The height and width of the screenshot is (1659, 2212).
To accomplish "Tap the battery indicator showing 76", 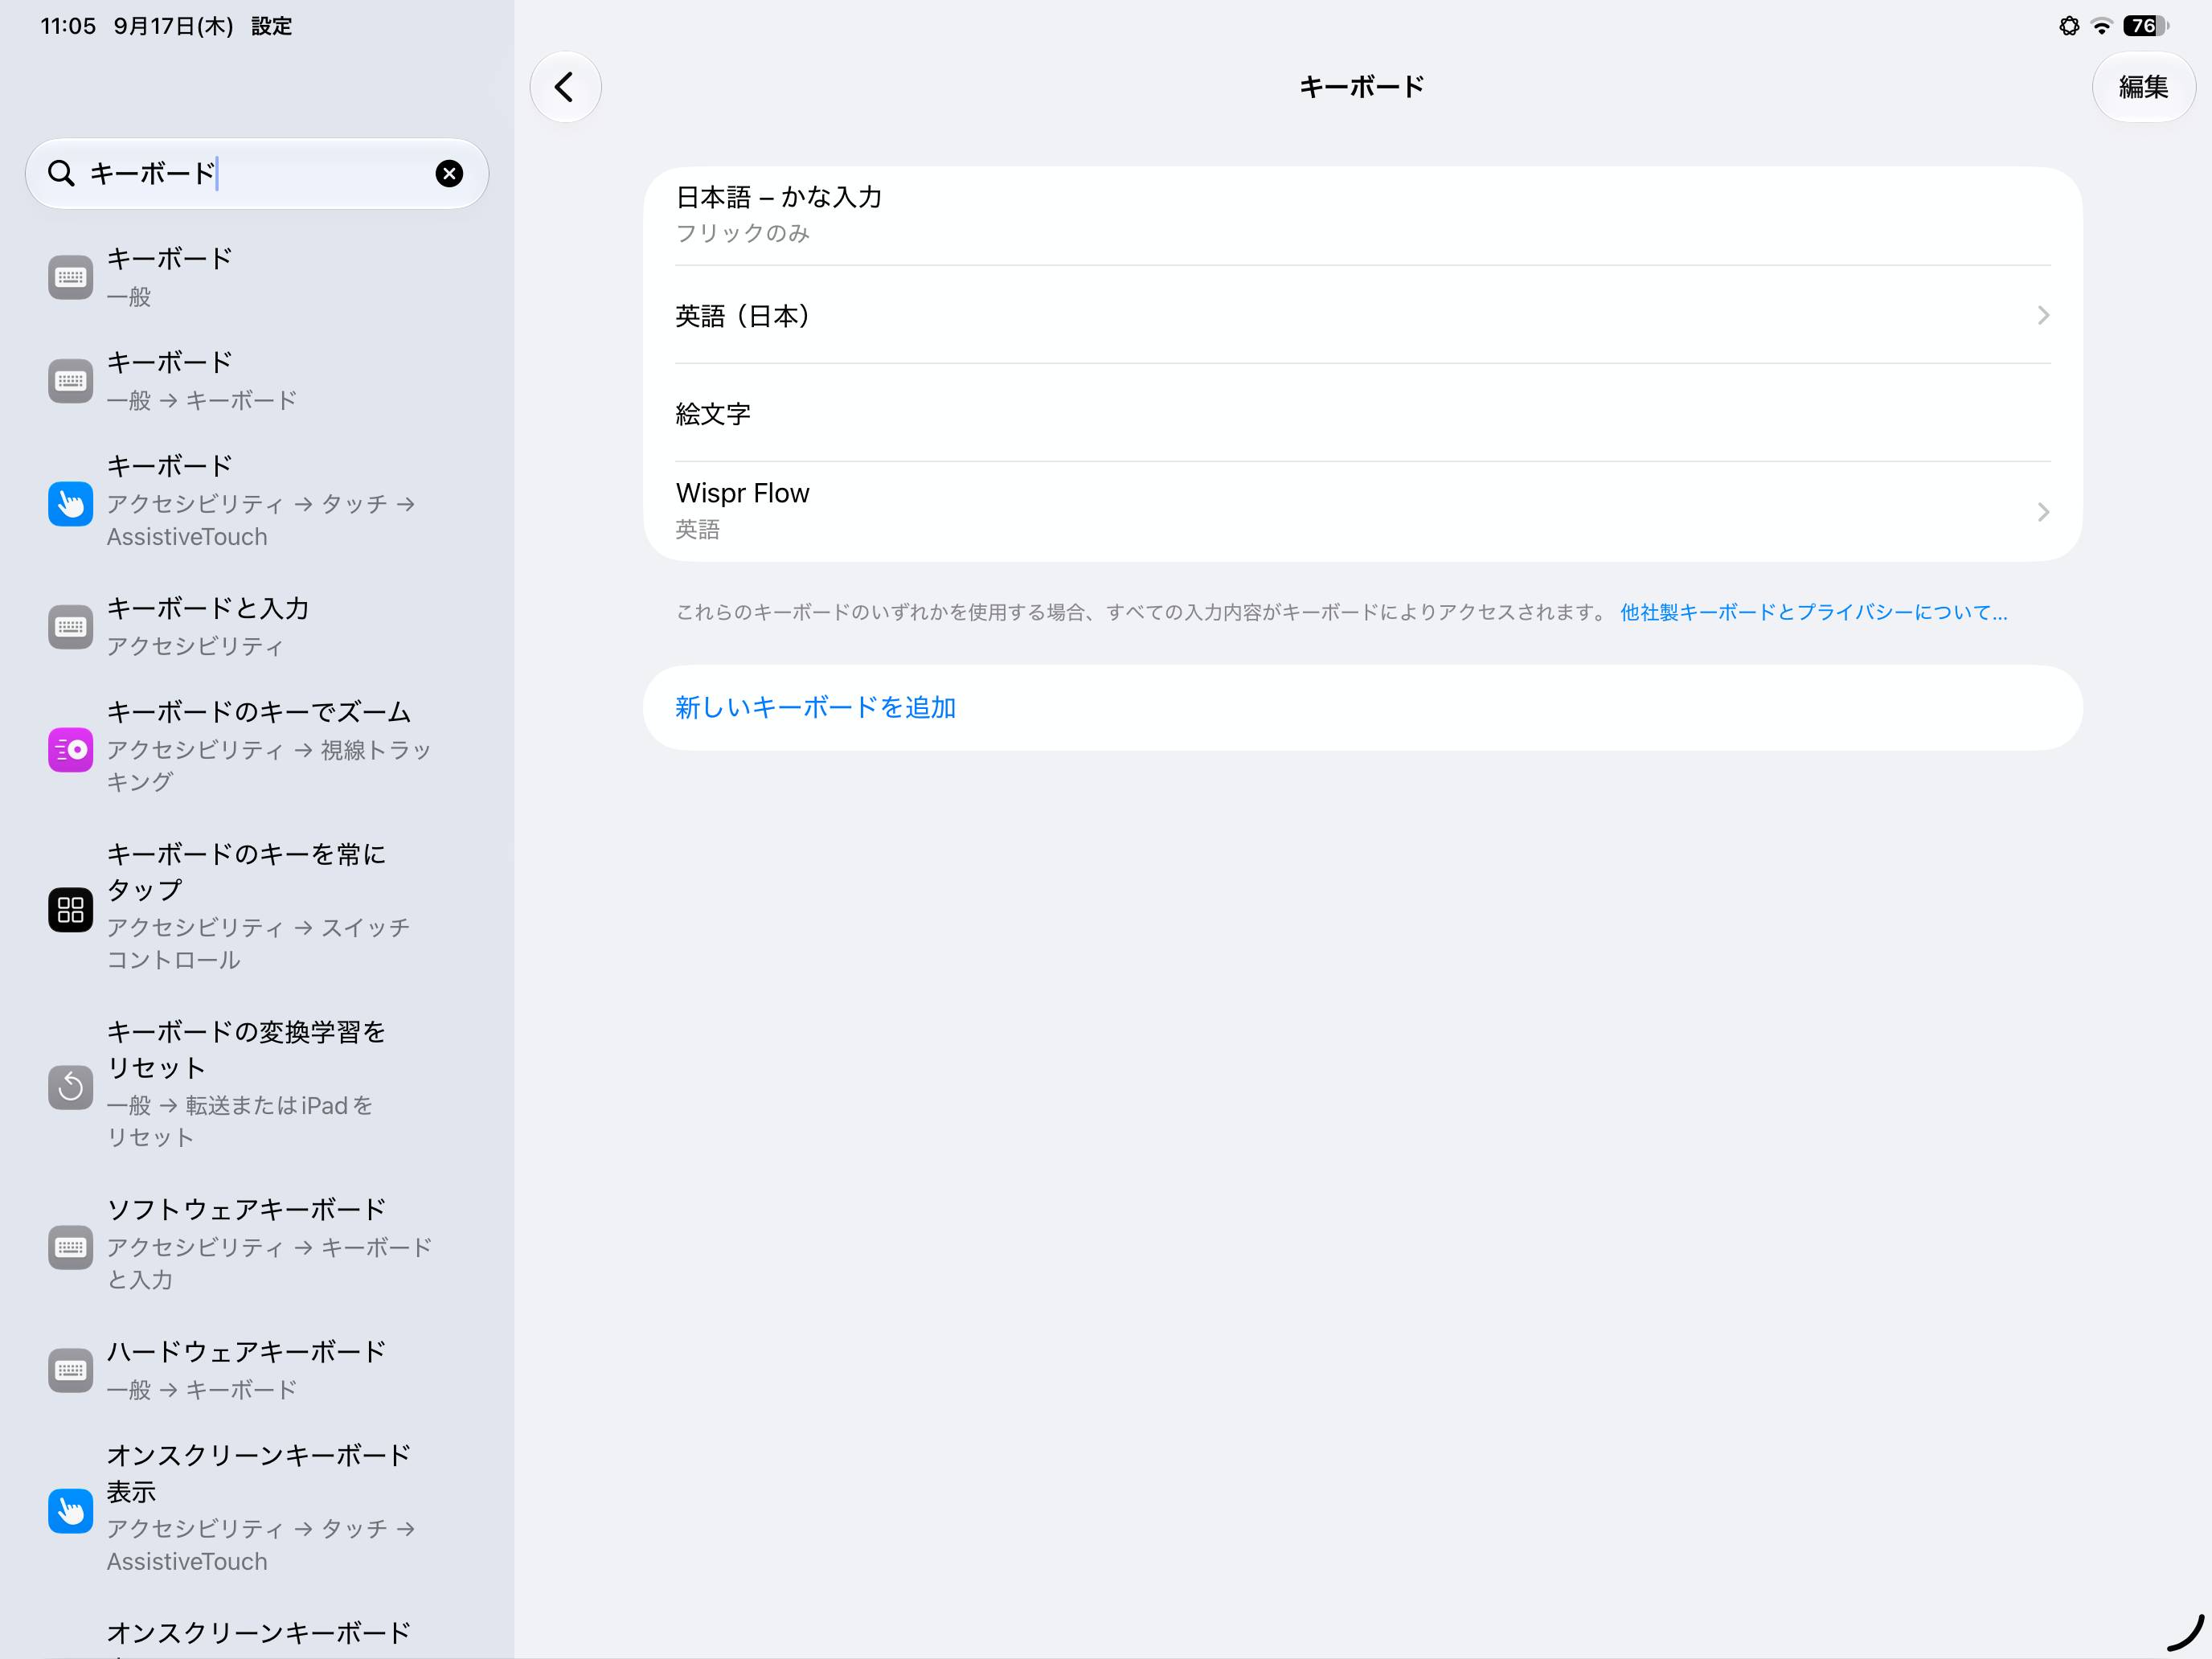I will pos(2145,26).
